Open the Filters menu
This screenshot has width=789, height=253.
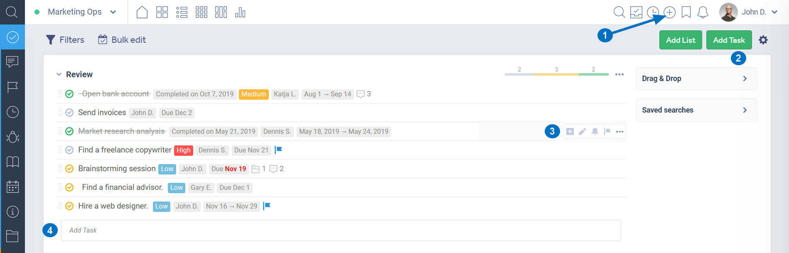click(x=65, y=40)
